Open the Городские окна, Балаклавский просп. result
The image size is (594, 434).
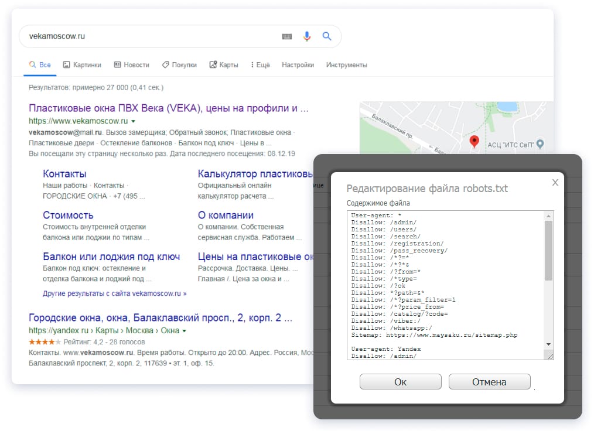pos(161,317)
